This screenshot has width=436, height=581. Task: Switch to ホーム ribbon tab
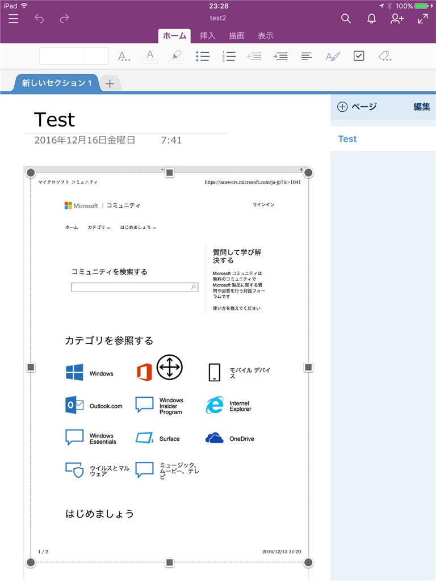(x=175, y=36)
